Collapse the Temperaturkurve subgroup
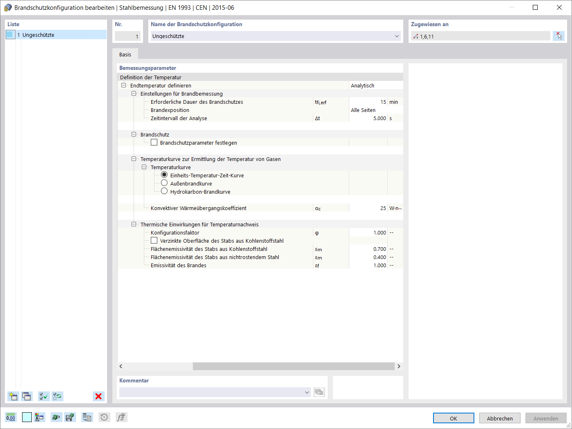 point(144,167)
